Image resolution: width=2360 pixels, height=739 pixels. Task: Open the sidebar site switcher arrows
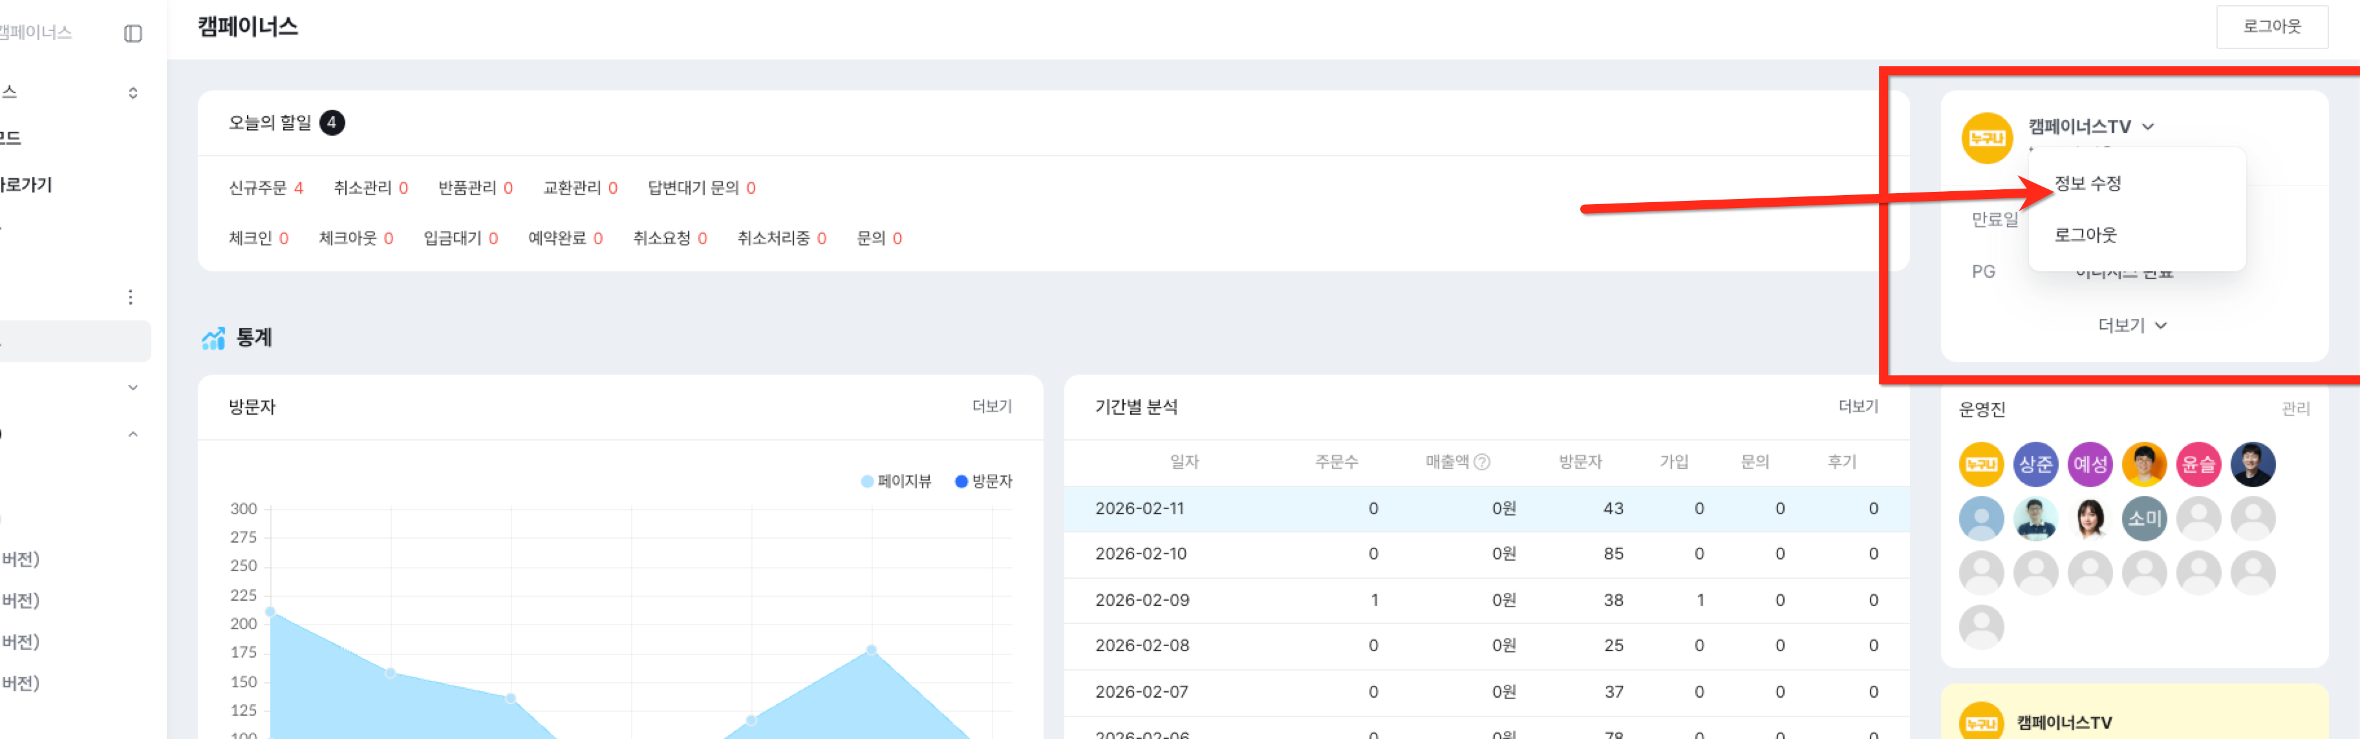133,92
